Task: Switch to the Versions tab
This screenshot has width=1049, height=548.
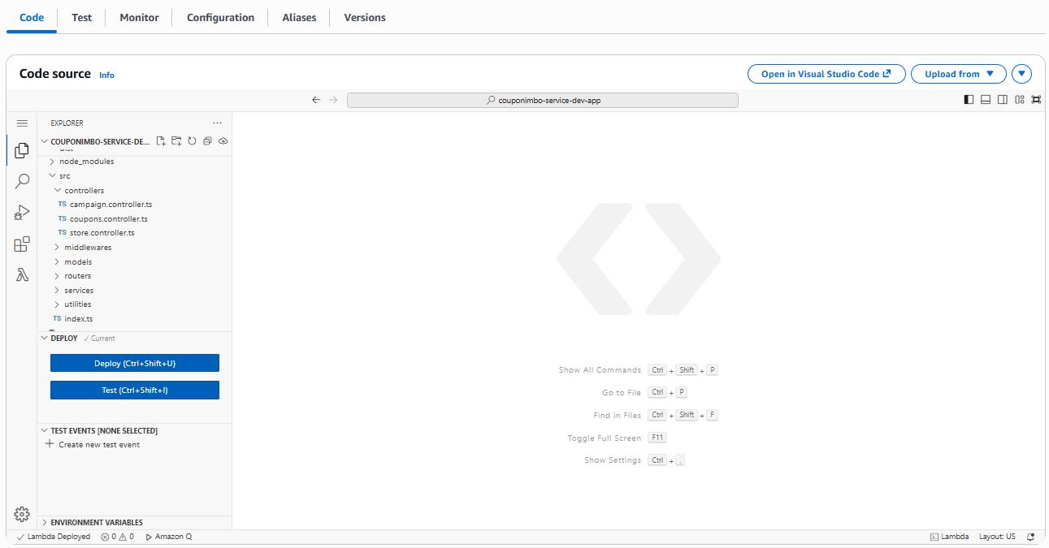Action: coord(365,17)
